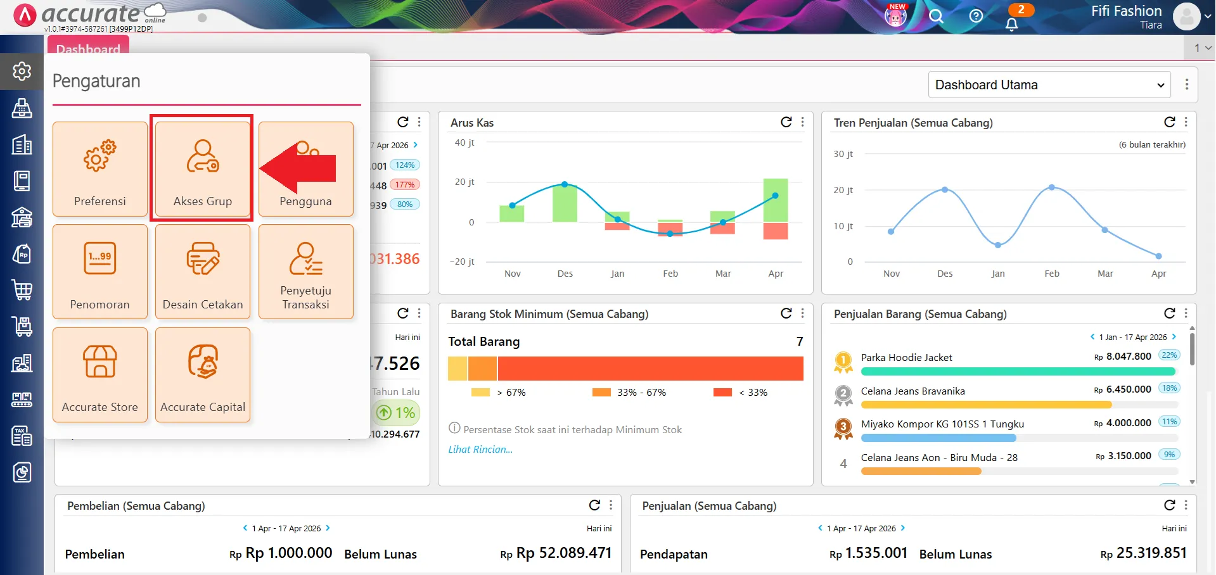
Task: Refresh Tren Penjualan widget
Action: tap(1169, 122)
